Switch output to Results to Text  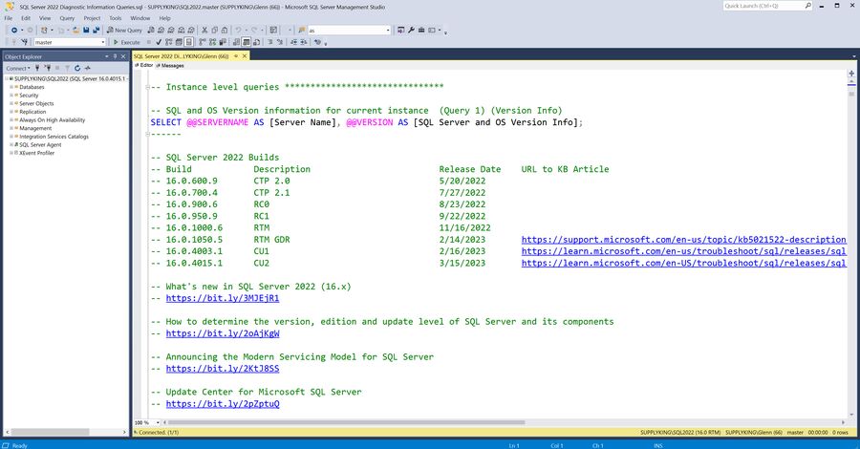click(x=236, y=42)
